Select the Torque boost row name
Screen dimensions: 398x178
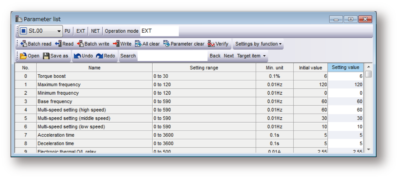[x=52, y=76]
